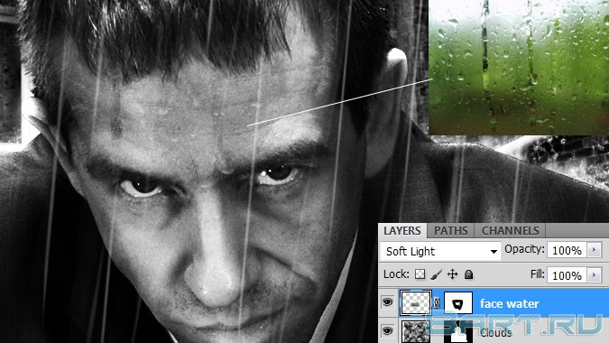
Task: Hide the face water layer
Action: coord(387,302)
